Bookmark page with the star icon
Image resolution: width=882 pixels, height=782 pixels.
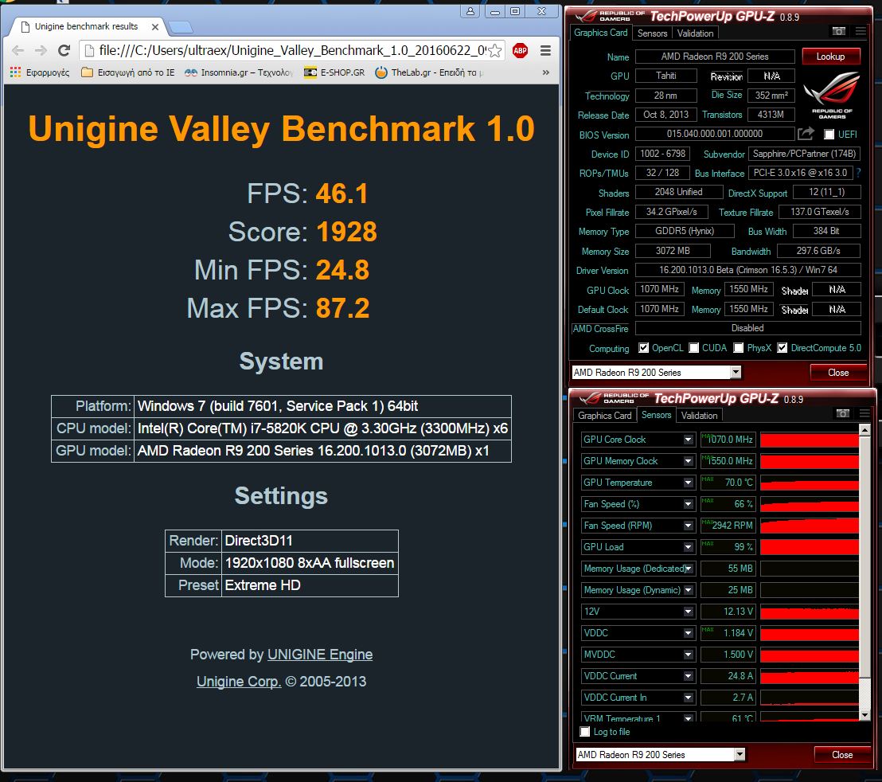click(x=495, y=51)
